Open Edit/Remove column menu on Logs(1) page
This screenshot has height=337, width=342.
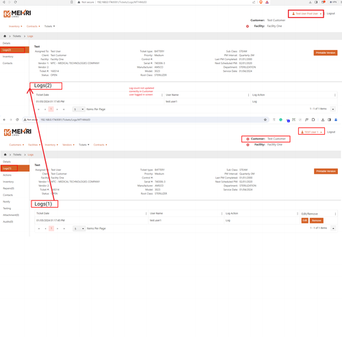(335, 214)
